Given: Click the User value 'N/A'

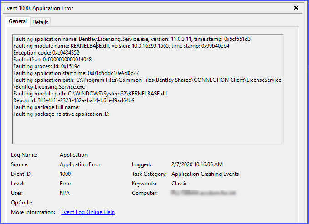Looking at the screenshot, I should 65,193.
